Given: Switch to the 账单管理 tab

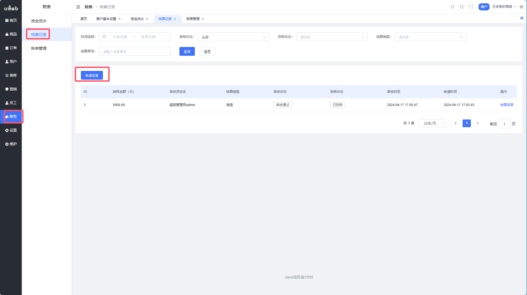Looking at the screenshot, I should (x=193, y=19).
